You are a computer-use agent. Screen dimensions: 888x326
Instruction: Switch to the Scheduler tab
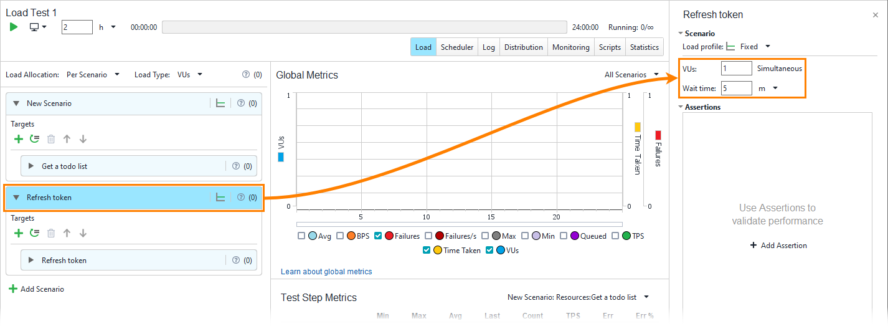click(x=456, y=47)
